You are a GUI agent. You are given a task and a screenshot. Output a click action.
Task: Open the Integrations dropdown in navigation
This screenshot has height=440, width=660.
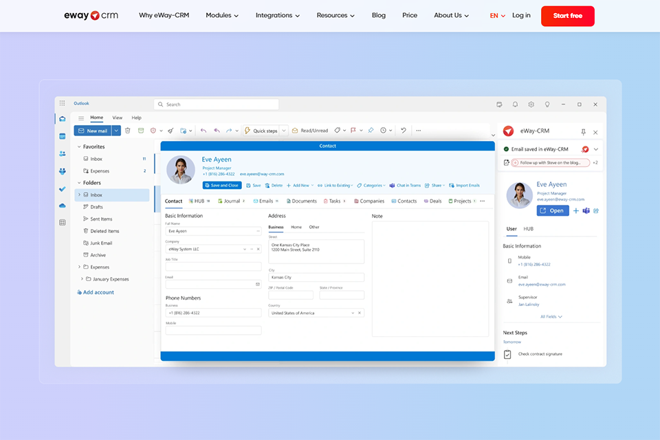pyautogui.click(x=278, y=15)
